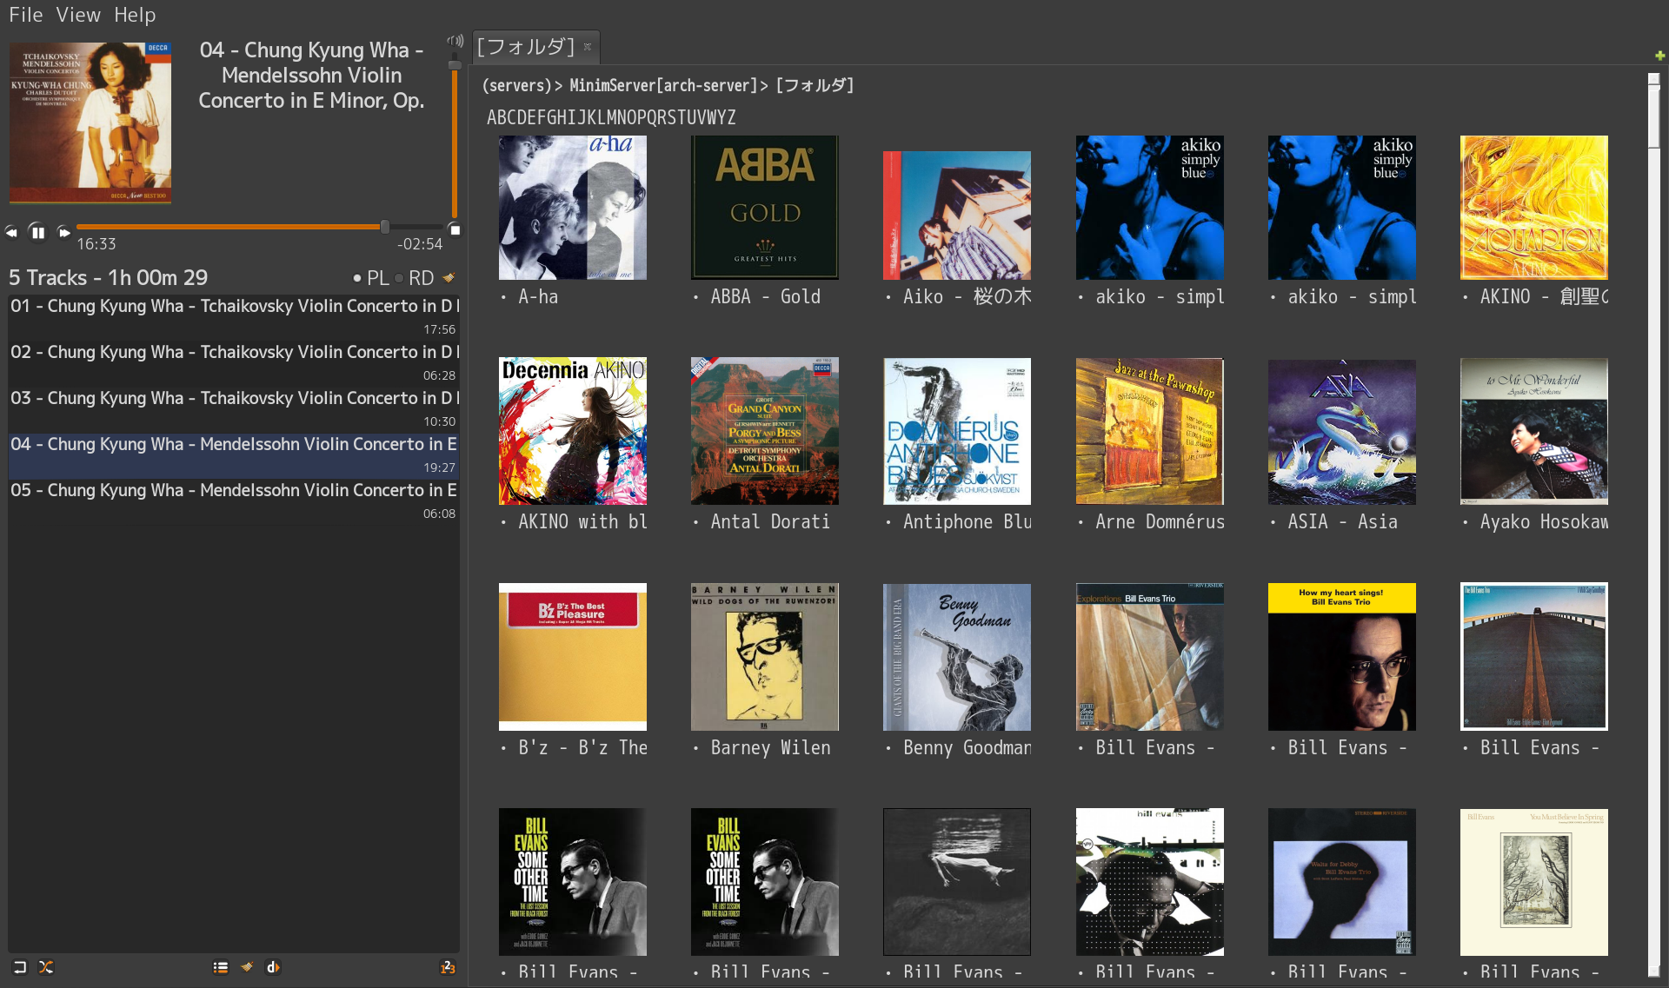Click the now-playing Chung Kyung Wha cover art
This screenshot has width=1669, height=988.
pos(90,123)
